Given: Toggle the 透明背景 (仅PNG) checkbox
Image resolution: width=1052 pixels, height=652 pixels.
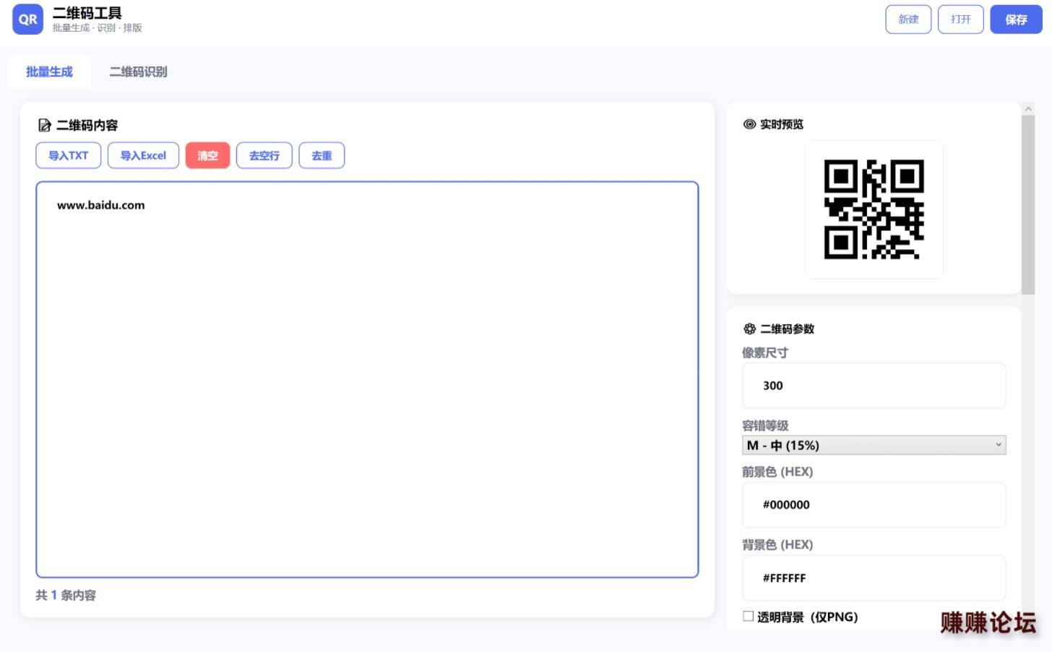Looking at the screenshot, I should click(748, 616).
